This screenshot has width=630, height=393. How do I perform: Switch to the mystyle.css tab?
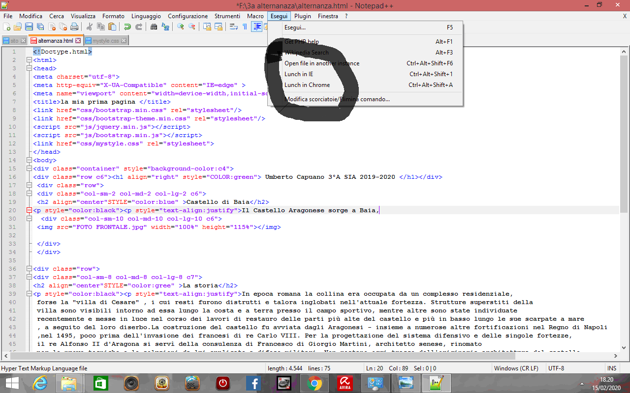pyautogui.click(x=106, y=41)
